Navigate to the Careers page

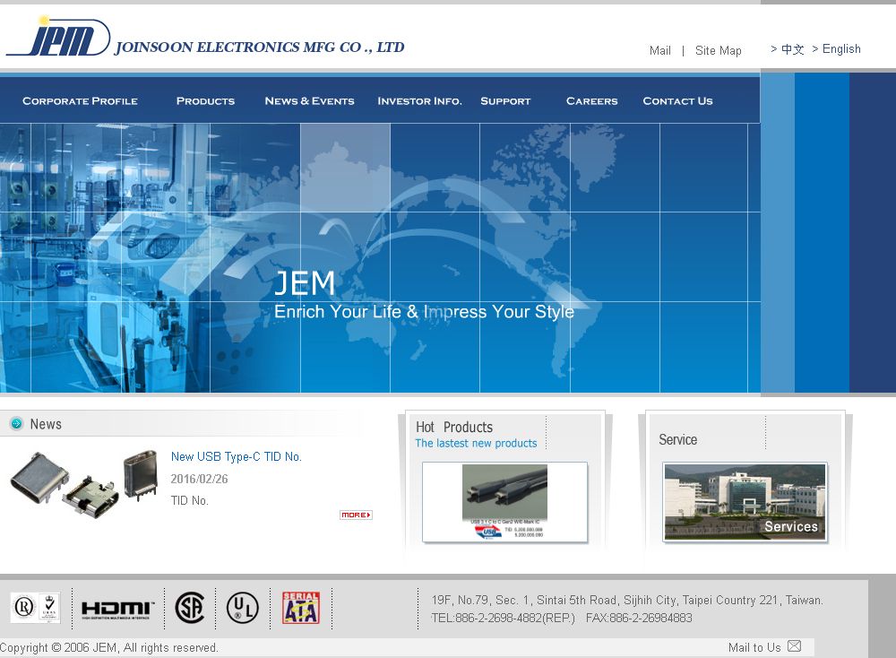[x=591, y=101]
